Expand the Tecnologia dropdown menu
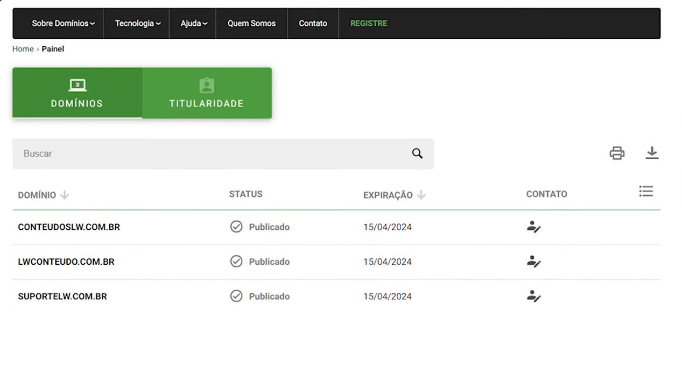 click(138, 23)
